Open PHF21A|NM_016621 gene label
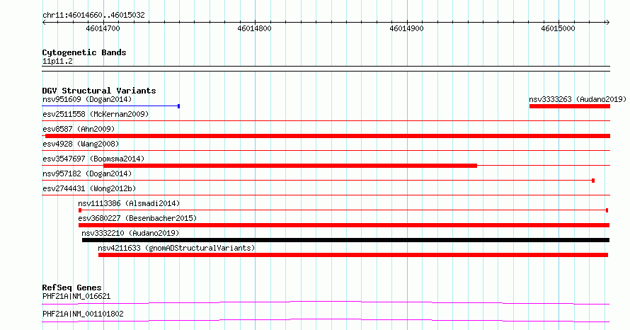Image resolution: width=630 pixels, height=330 pixels. tap(76, 296)
